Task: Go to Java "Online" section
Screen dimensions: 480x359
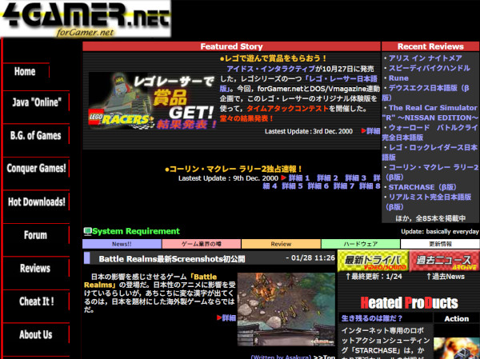Action: coord(37,102)
